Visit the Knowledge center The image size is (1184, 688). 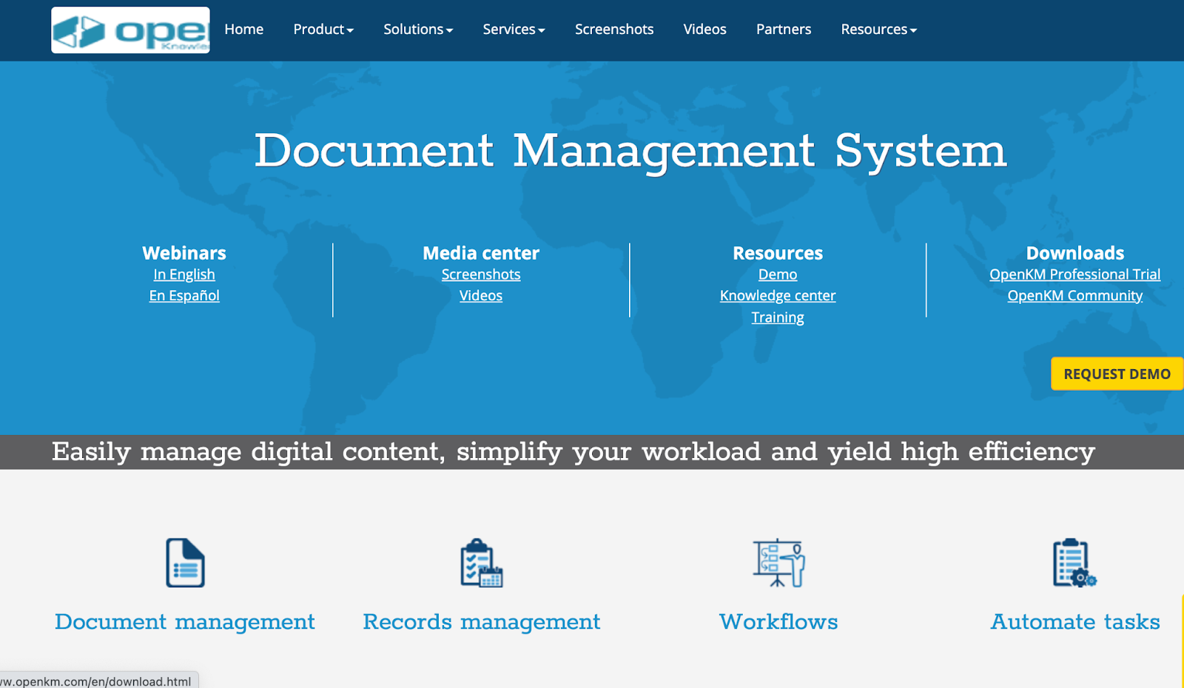777,295
